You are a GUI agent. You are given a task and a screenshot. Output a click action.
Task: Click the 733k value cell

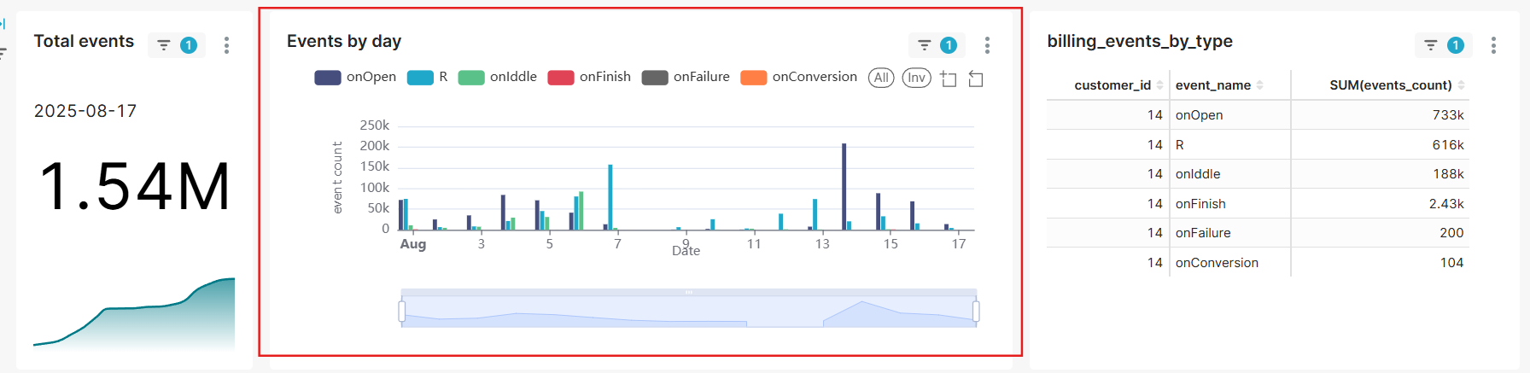[x=1380, y=115]
